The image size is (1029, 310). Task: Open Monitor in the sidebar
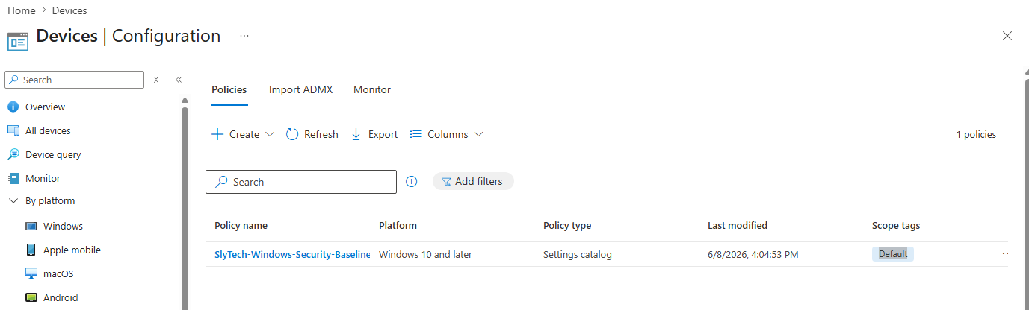pos(43,178)
